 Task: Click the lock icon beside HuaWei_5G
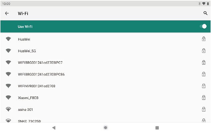click(x=204, y=51)
